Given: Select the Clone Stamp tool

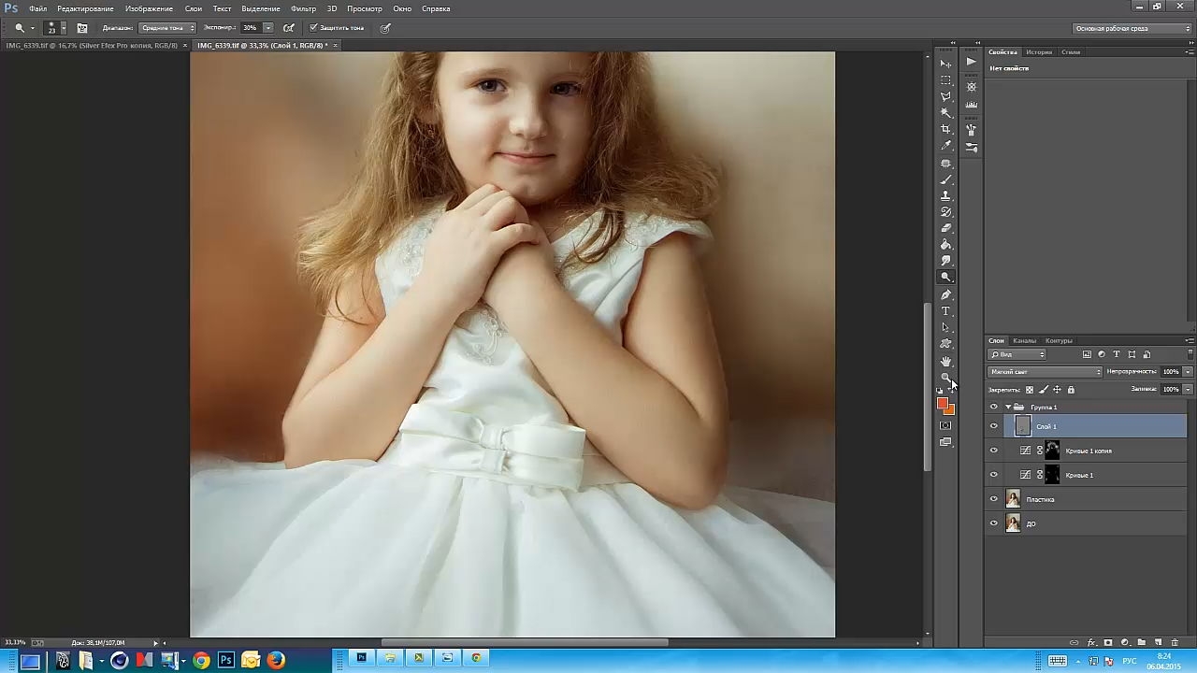Looking at the screenshot, I should coord(946,195).
